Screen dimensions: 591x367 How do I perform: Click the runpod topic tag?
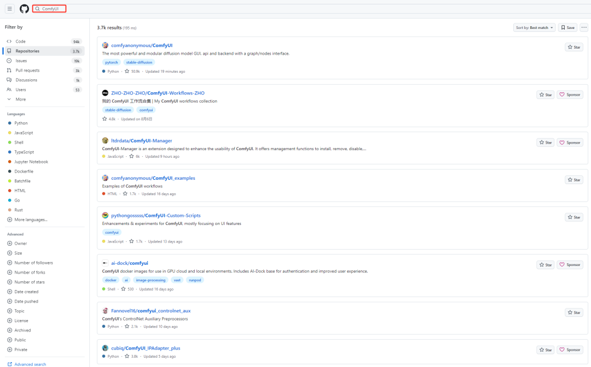tap(195, 280)
